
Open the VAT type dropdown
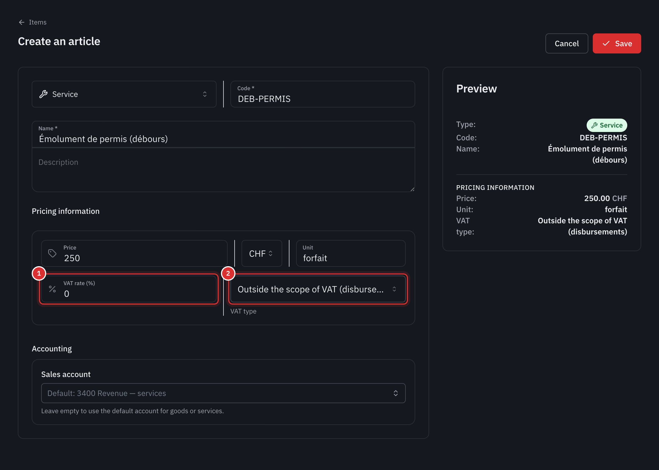pos(318,289)
